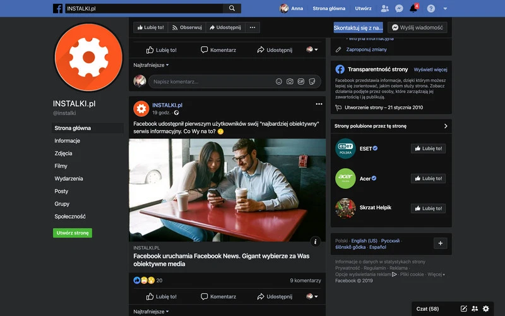Viewport: 505px width, 316px height.
Task: Open the post's three-dot options menu
Action: coord(319,104)
